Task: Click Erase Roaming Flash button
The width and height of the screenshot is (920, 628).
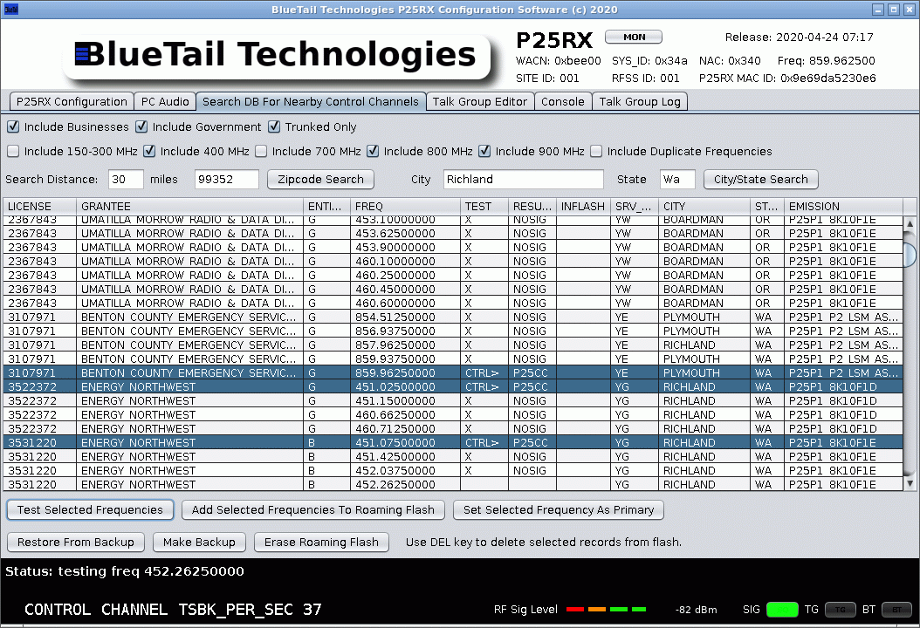Action: (321, 543)
